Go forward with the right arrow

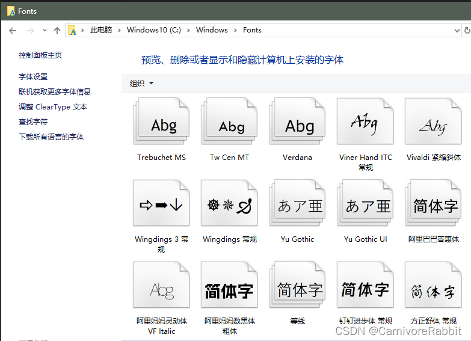[30, 30]
